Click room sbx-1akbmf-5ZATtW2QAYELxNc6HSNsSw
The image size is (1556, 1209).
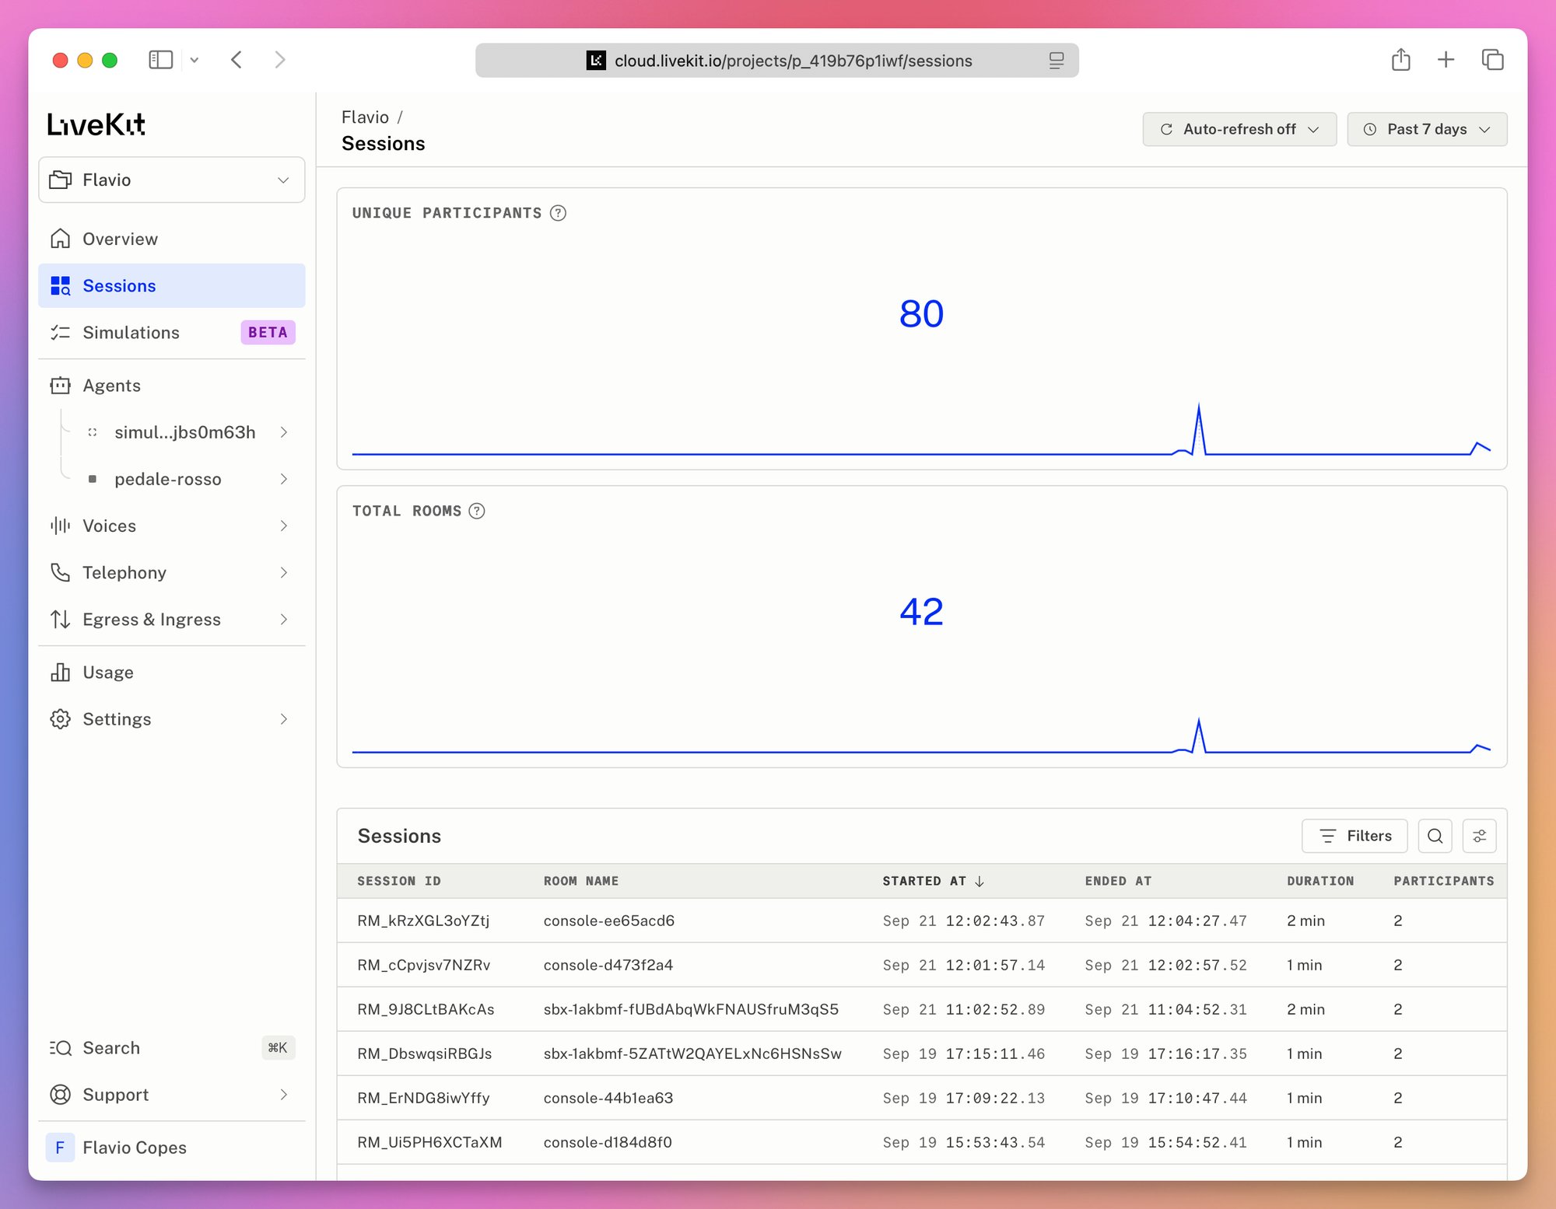(x=692, y=1054)
